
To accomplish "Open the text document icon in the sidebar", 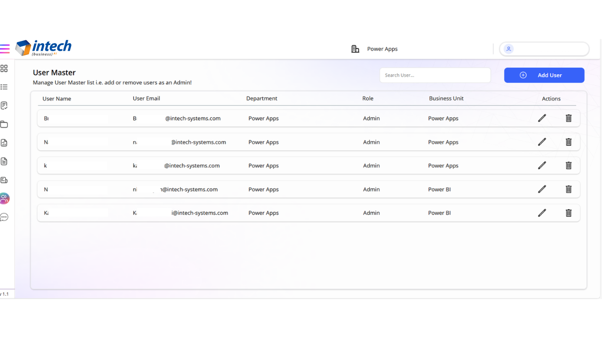I will (x=4, y=161).
